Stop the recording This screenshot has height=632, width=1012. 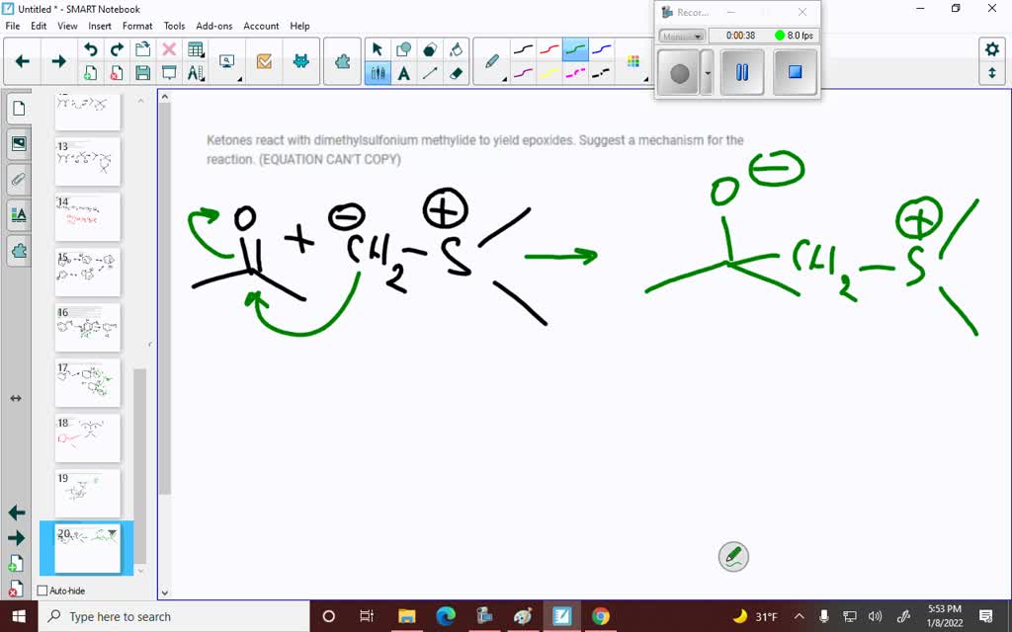click(x=795, y=73)
